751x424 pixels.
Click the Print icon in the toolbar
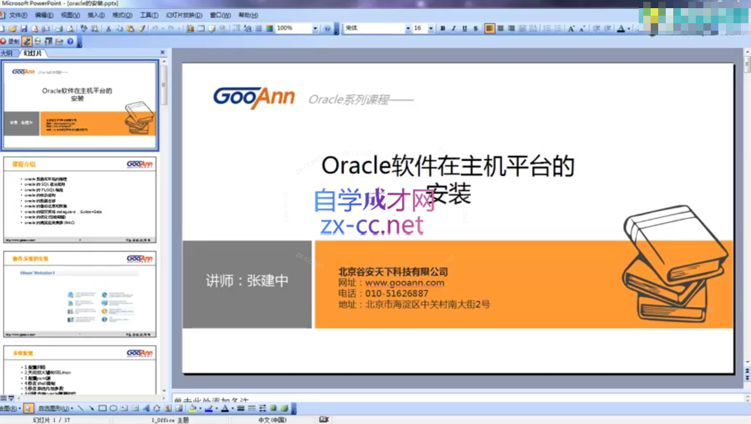tap(60, 29)
